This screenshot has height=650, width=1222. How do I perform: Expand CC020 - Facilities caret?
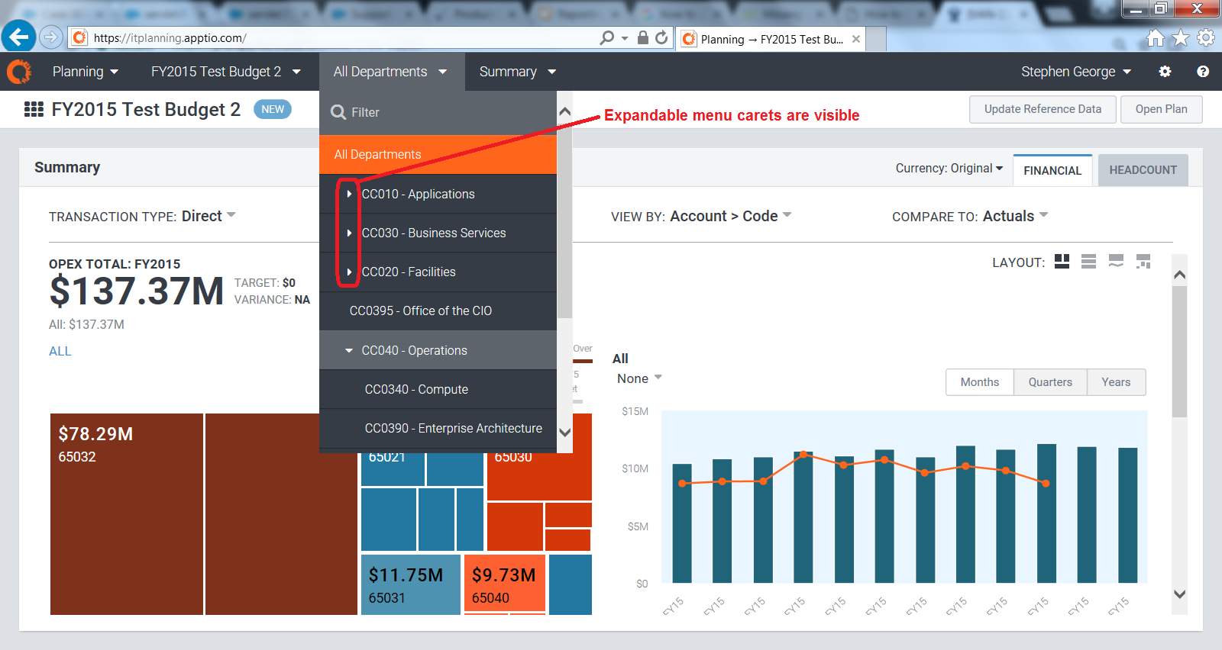point(349,272)
